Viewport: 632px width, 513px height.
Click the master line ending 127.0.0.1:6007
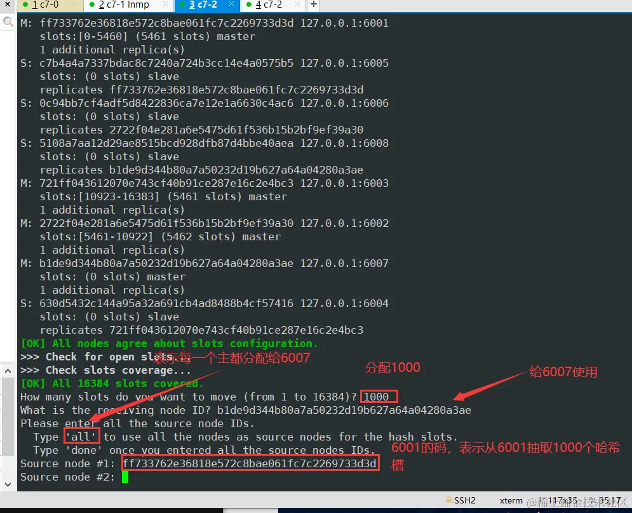205,263
